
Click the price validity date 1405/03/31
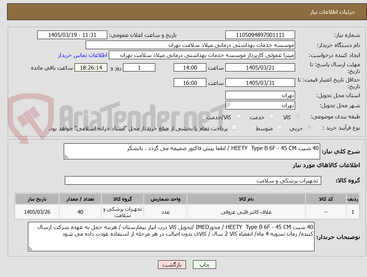(260, 83)
